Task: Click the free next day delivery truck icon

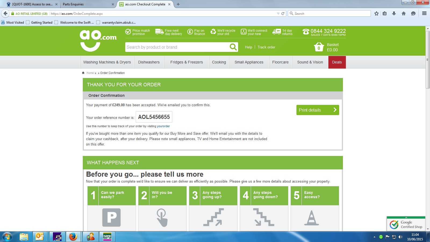Action: 159,32
